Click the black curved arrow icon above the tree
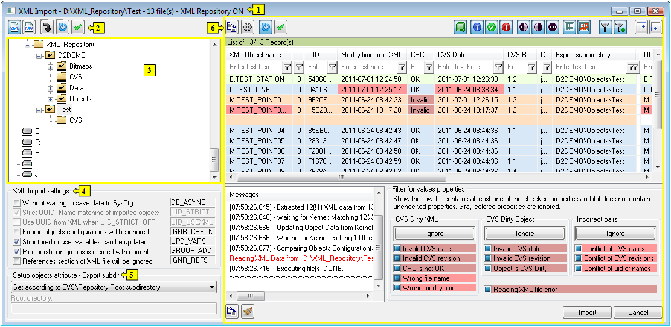This screenshot has width=671, height=327. pyautogui.click(x=47, y=27)
